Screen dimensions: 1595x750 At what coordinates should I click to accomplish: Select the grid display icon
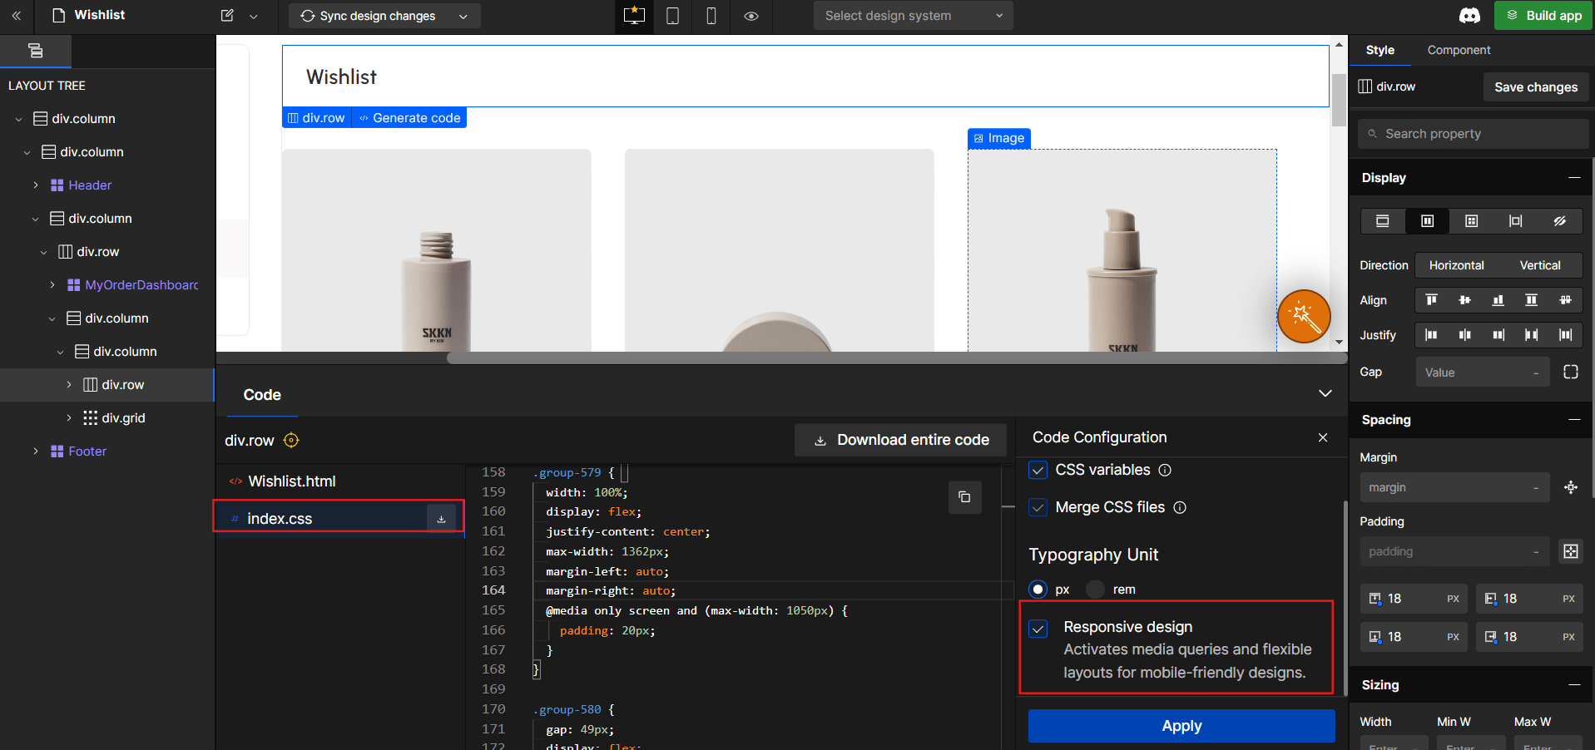coord(1471,221)
